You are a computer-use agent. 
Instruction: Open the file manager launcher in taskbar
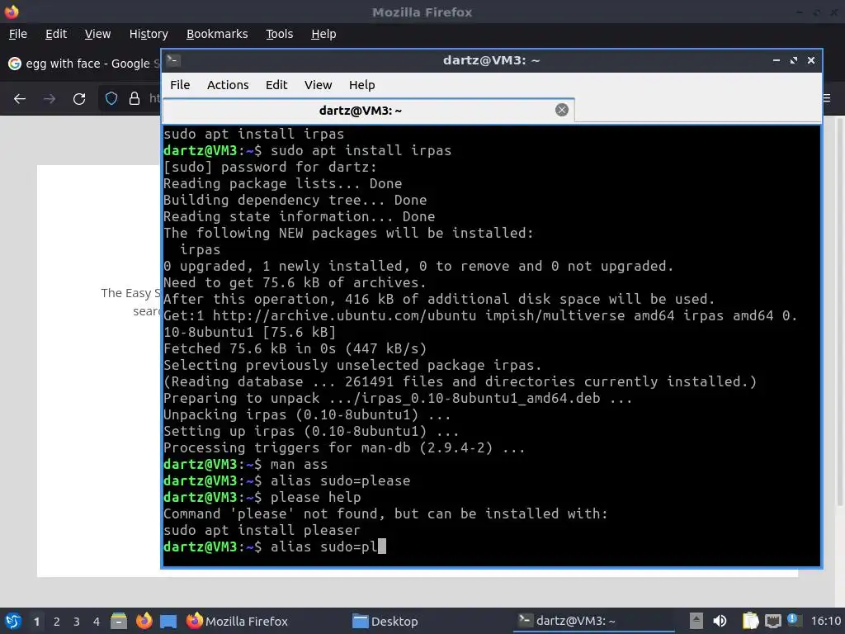tap(119, 621)
